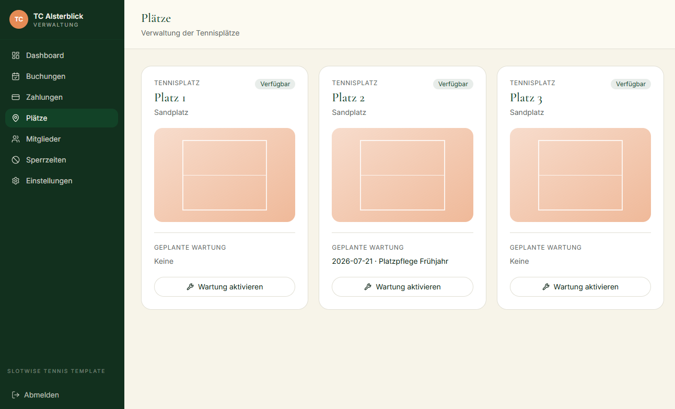This screenshot has height=409, width=675.
Task: Activate maintenance for Platz 1
Action: point(225,287)
